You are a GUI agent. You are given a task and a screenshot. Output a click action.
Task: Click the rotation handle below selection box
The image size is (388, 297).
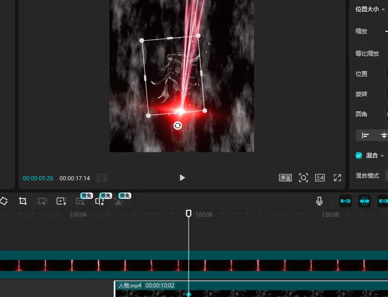[x=178, y=126]
